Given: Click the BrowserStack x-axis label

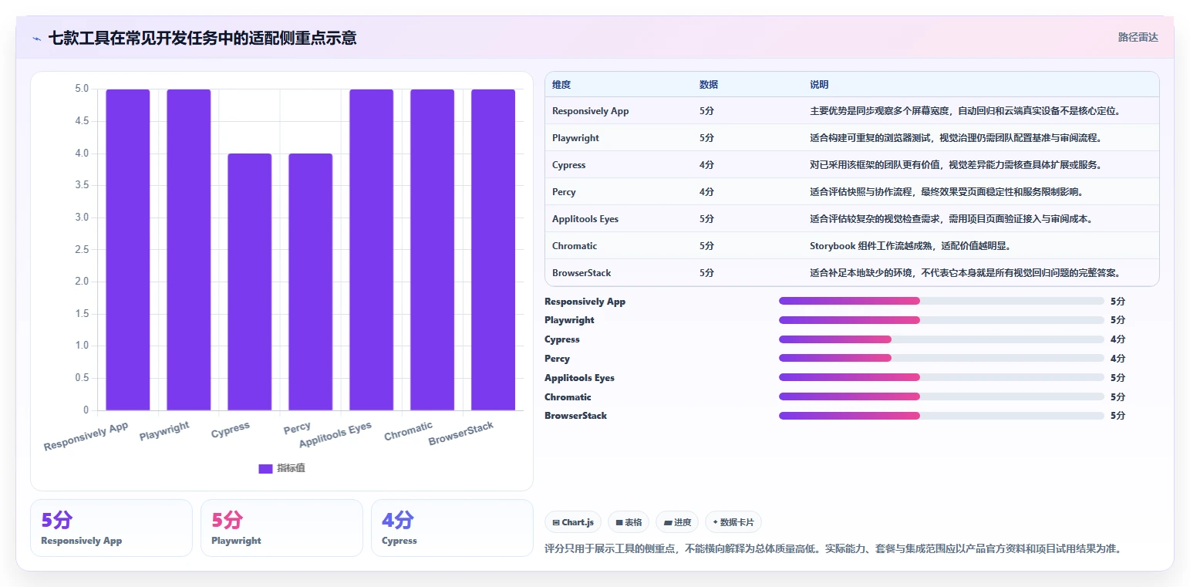Looking at the screenshot, I should point(461,434).
